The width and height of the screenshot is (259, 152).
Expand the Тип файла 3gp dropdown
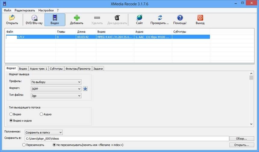pos(56,96)
